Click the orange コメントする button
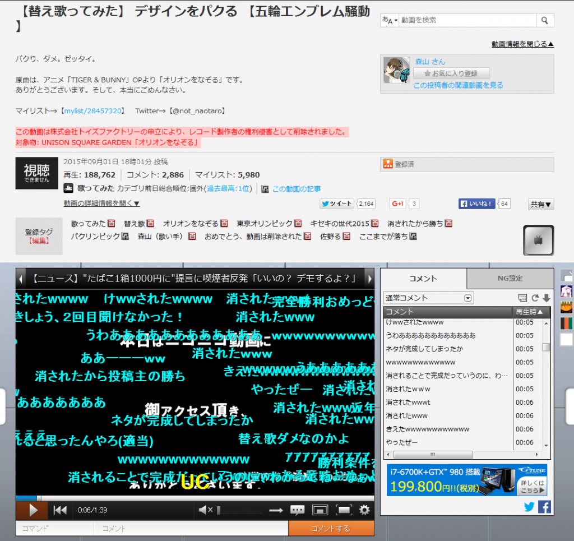574x541 pixels. pyautogui.click(x=331, y=528)
